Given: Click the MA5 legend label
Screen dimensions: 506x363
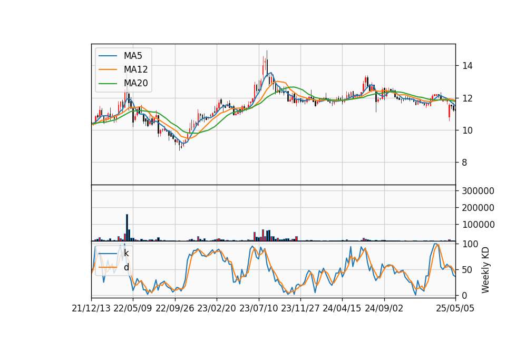Looking at the screenshot, I should [133, 56].
